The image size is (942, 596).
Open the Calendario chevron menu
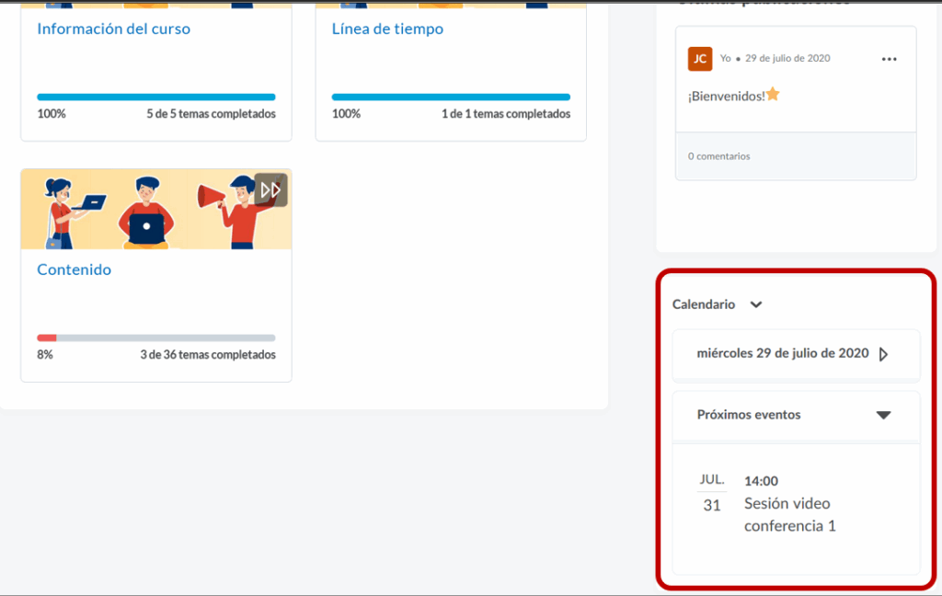point(756,304)
